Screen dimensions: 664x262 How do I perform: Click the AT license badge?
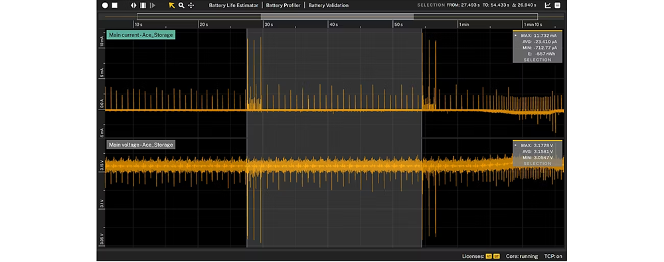pyautogui.click(x=489, y=257)
